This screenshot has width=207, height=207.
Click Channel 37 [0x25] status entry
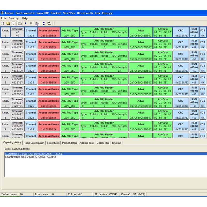coord(133,194)
